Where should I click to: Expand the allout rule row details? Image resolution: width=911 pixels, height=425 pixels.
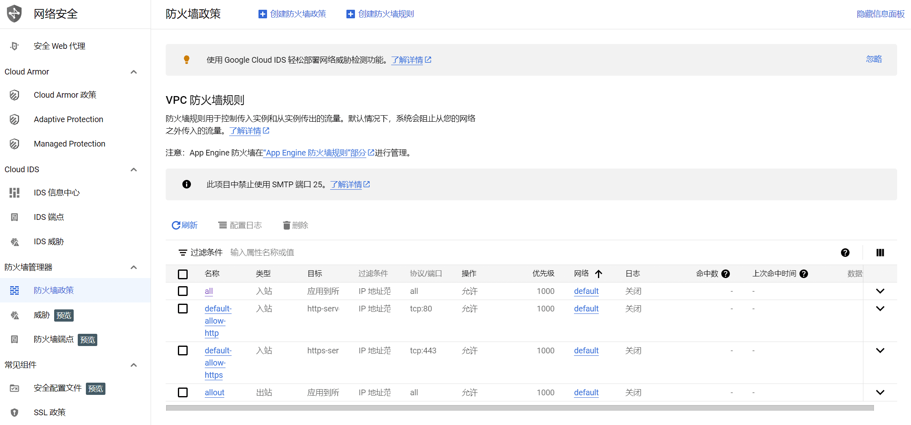pos(880,392)
